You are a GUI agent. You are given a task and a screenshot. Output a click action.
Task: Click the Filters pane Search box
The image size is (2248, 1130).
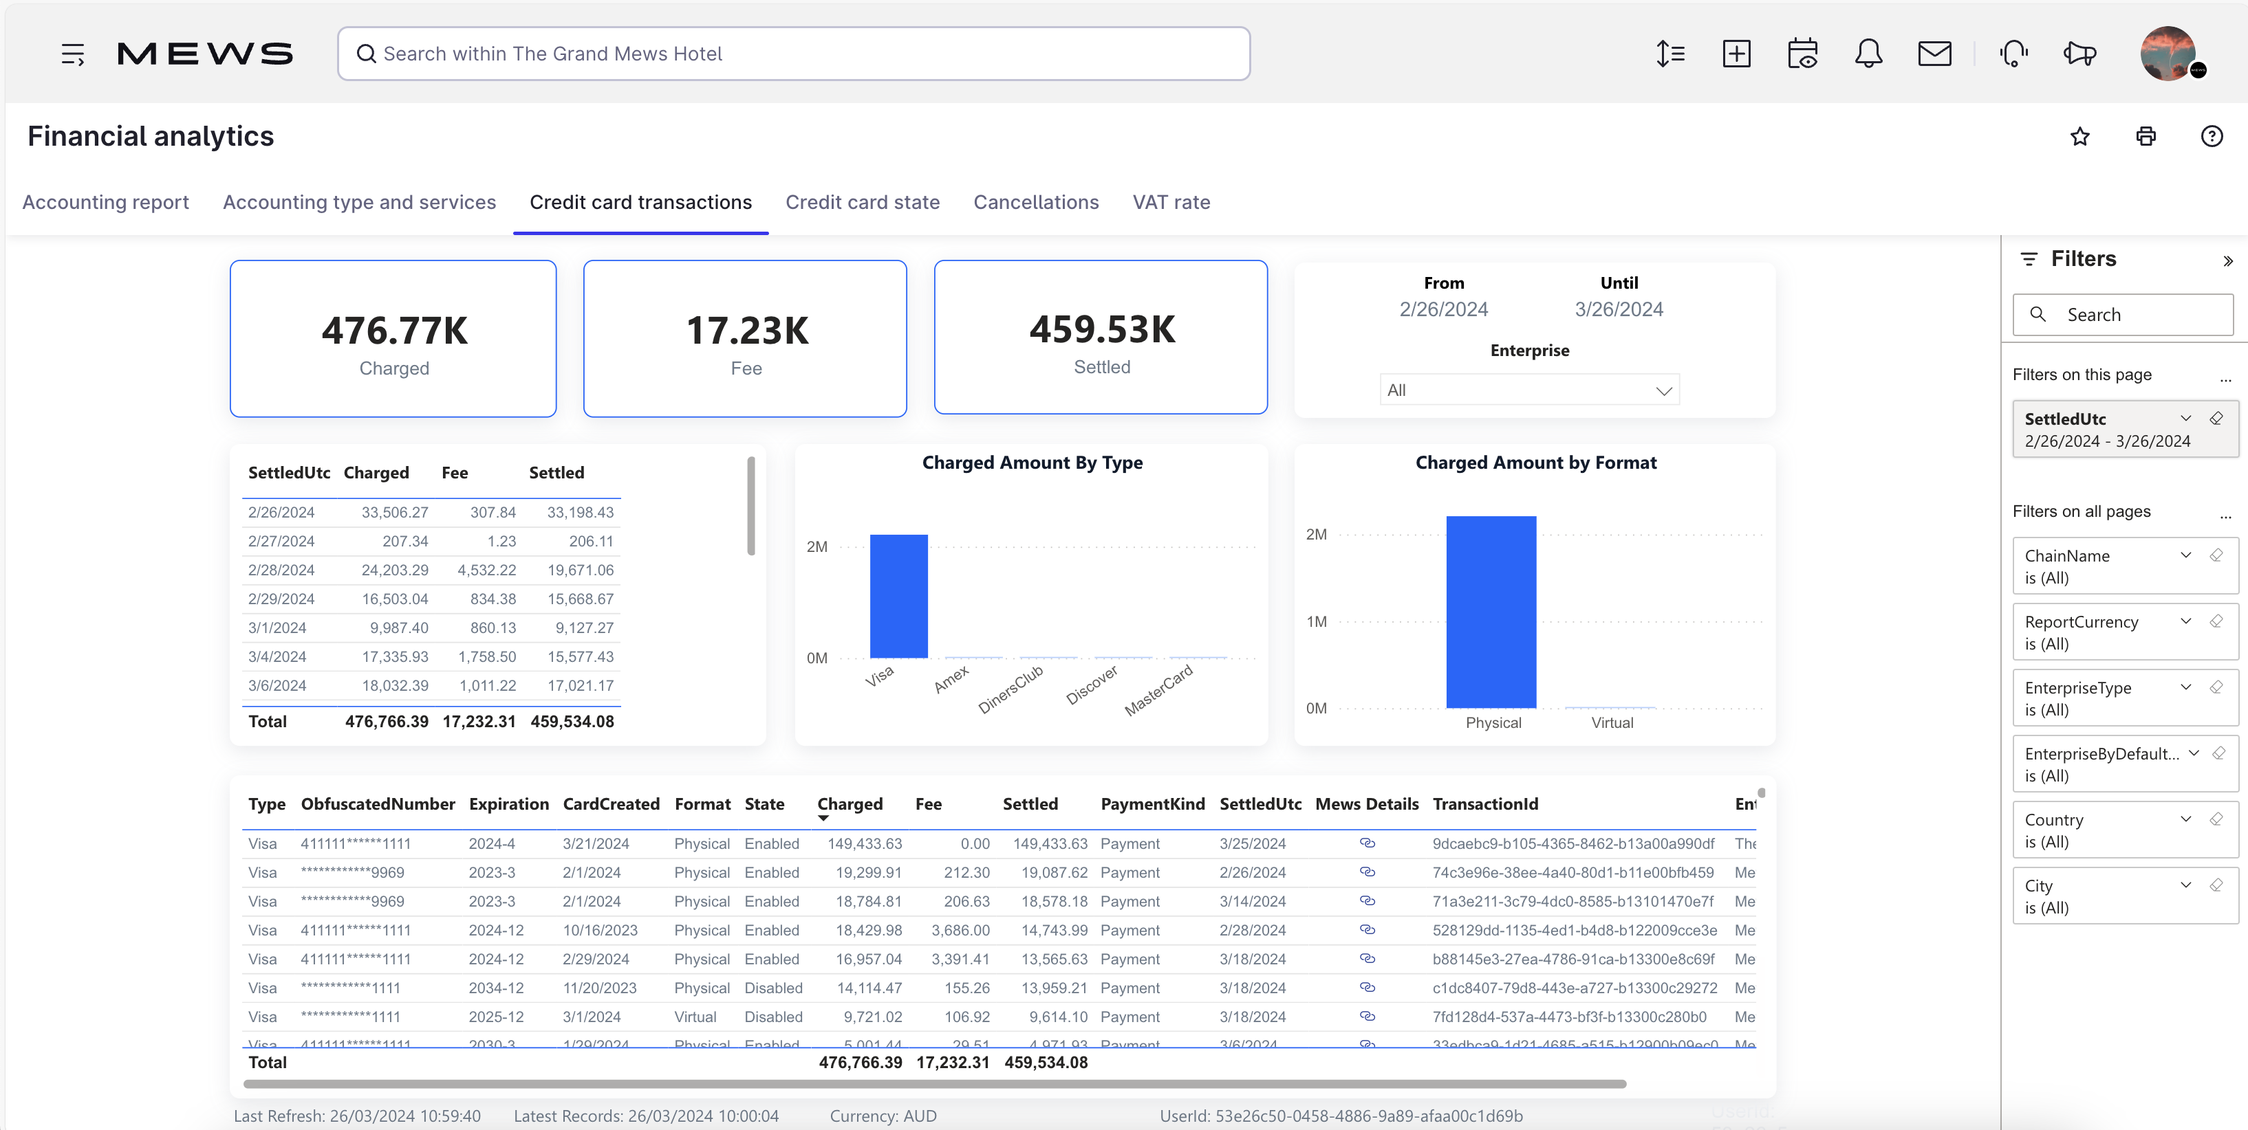[2123, 315]
